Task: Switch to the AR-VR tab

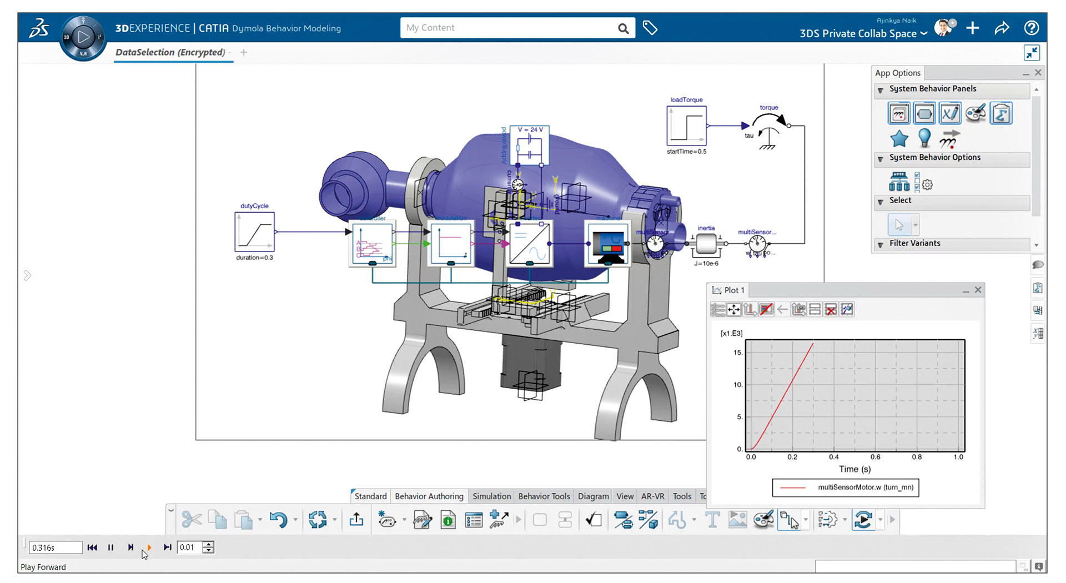Action: [x=652, y=496]
